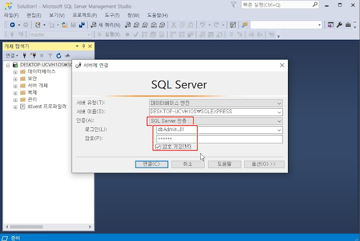Click activity monitor icon in Object Explorer

[67, 55]
